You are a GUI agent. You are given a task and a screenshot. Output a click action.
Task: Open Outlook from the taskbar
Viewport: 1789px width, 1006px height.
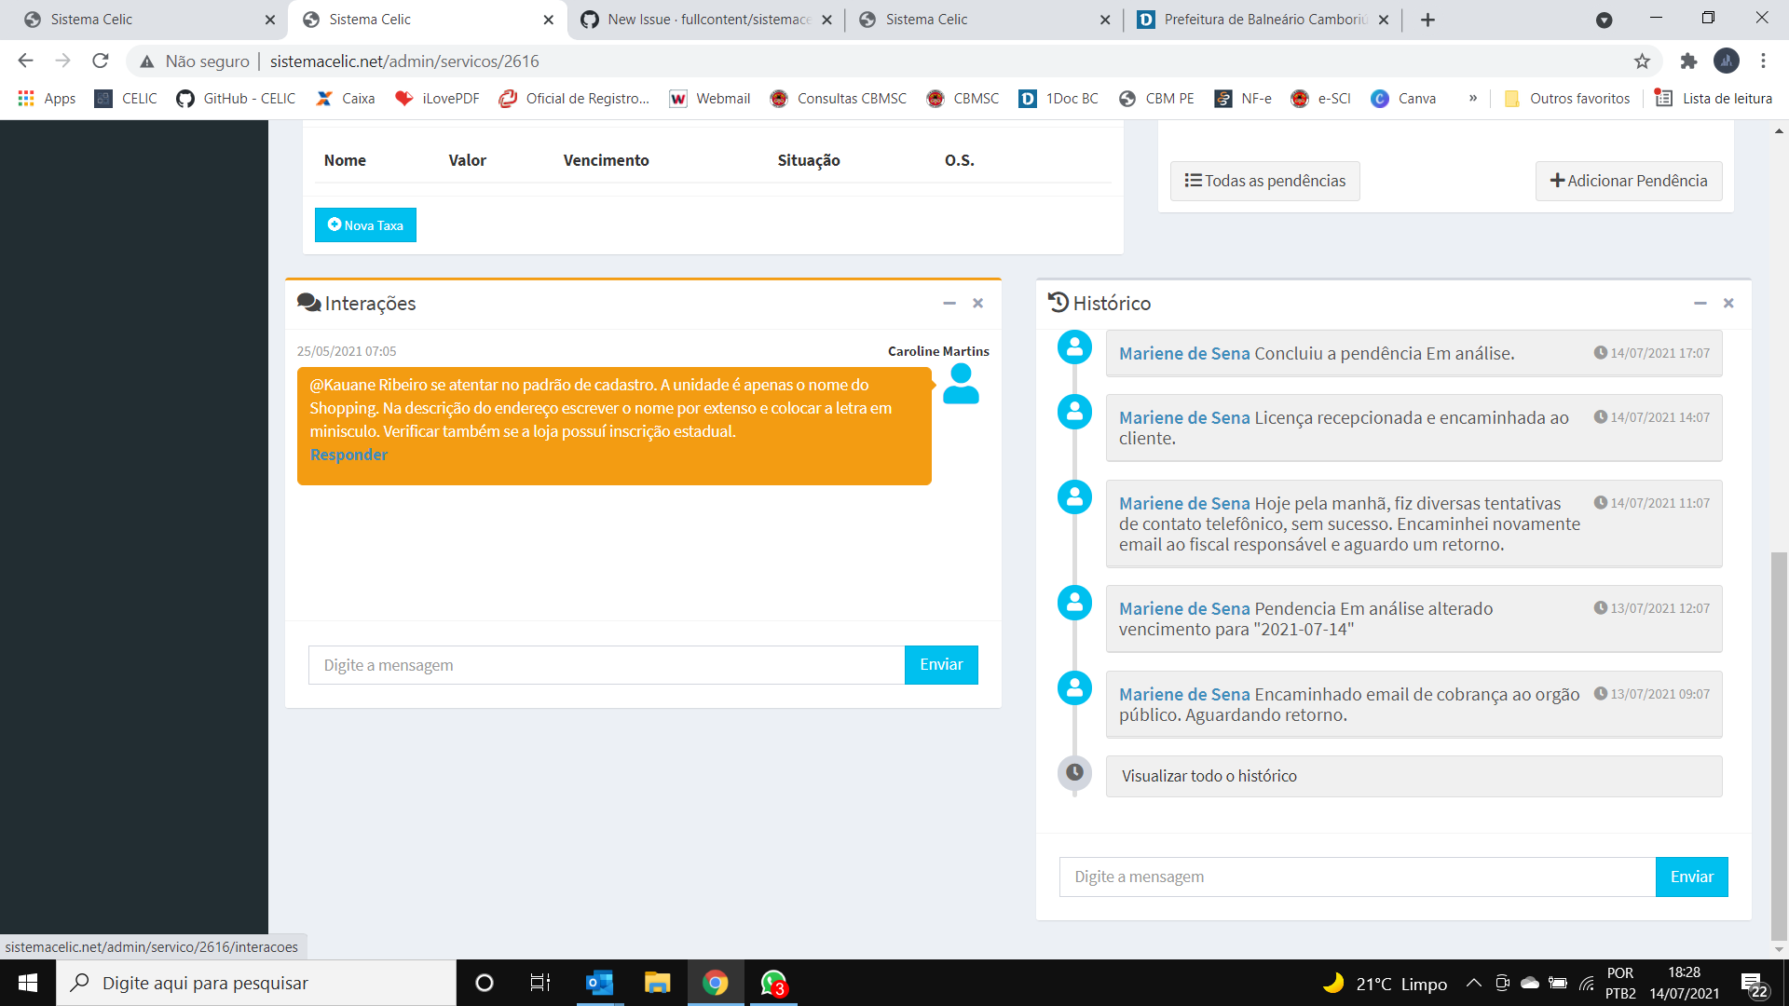click(599, 983)
